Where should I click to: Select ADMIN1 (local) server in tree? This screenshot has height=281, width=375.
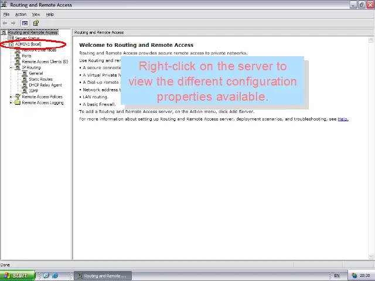point(28,44)
